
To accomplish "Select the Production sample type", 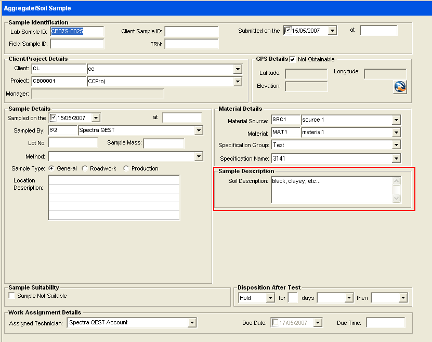I will pos(126,168).
